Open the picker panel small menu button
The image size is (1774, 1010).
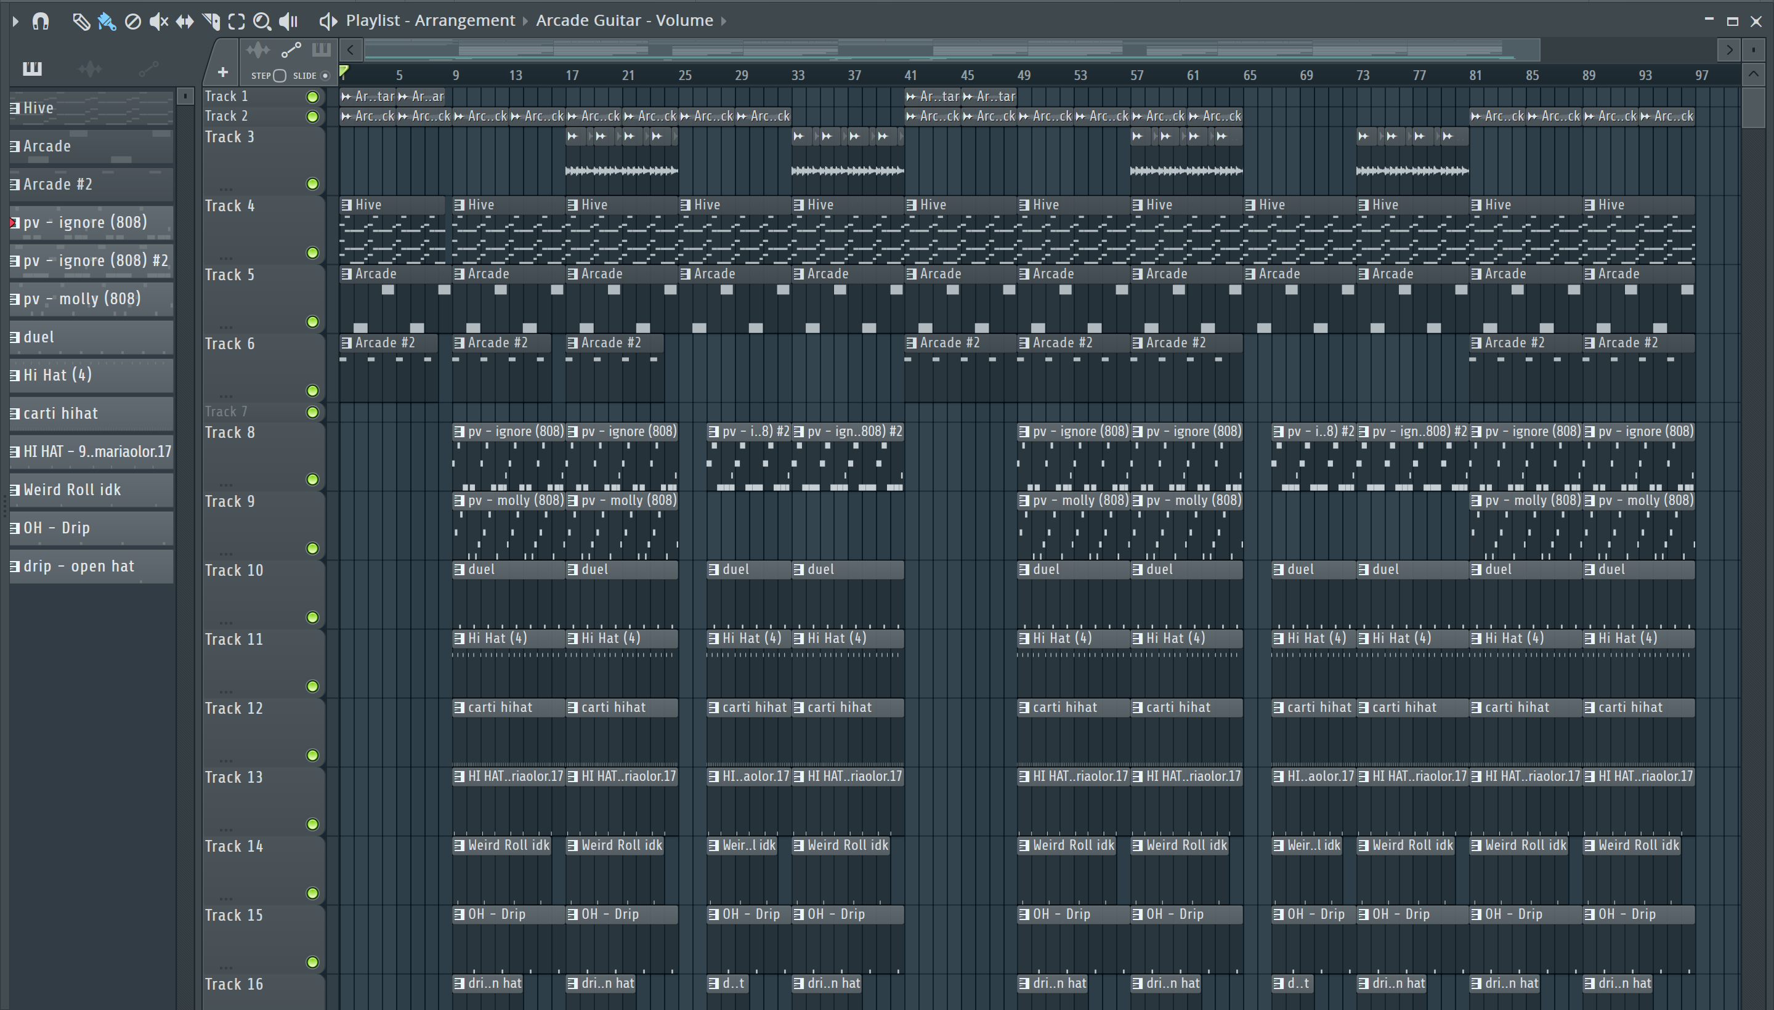(185, 97)
